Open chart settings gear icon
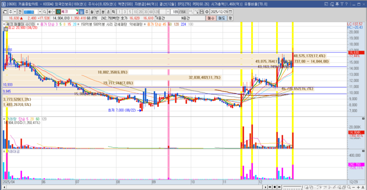Image resolution: width=367 pixels, height=190 pixels. 206,12
